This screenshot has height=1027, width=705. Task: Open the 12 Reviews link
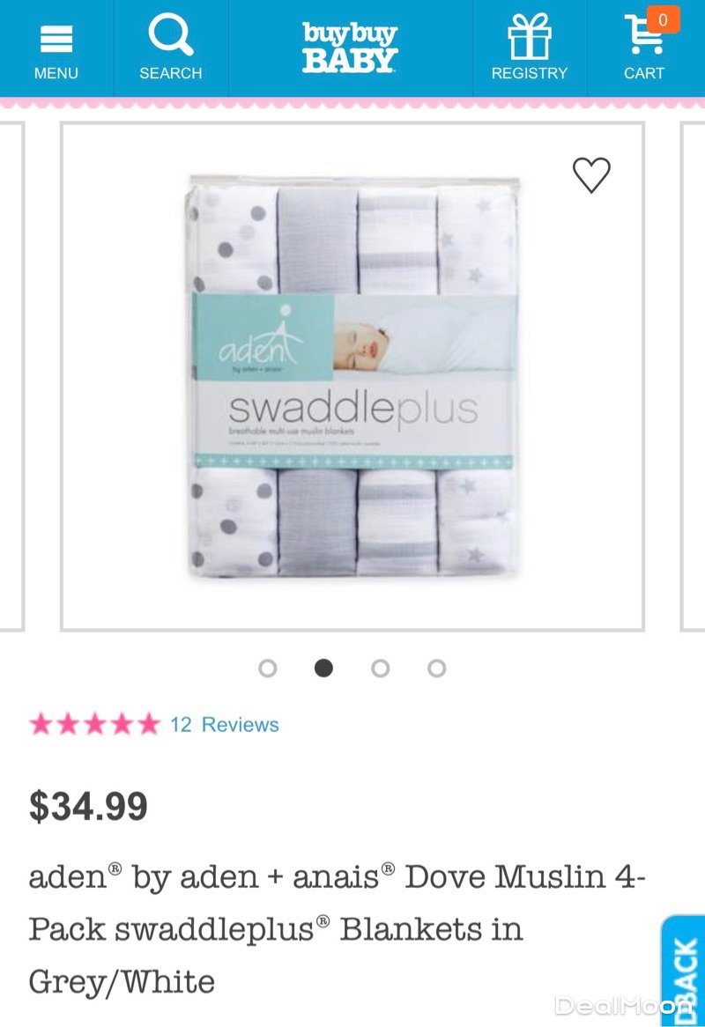point(225,724)
